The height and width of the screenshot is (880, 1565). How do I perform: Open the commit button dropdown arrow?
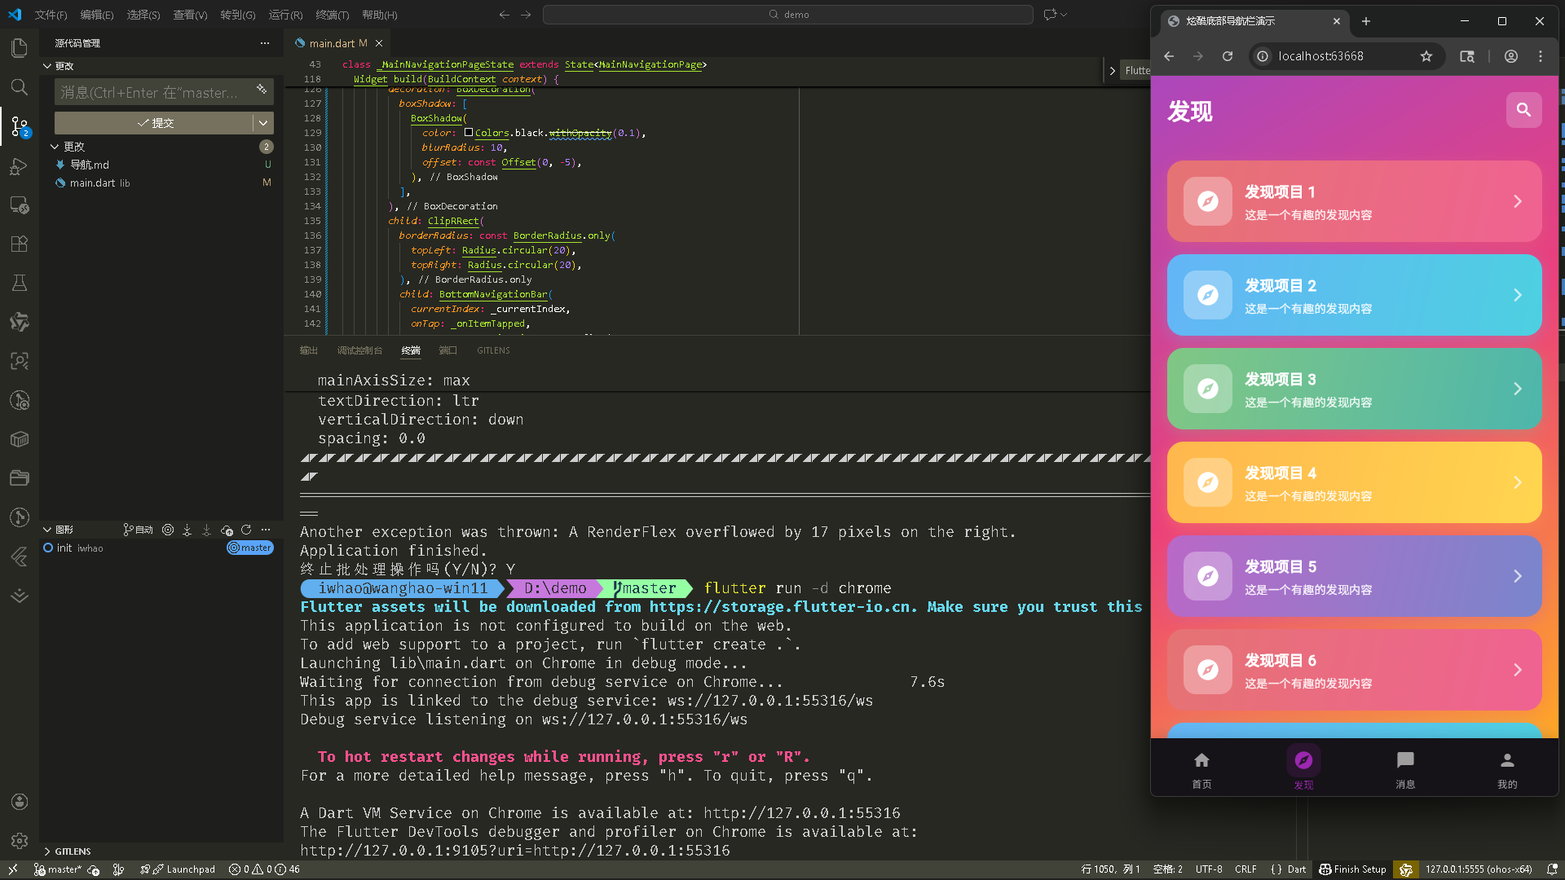[x=263, y=123]
